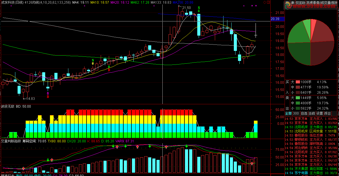Click the leftmost purple x marker in the chart's top row
Viewport: 339px width, 176px height.
pos(11,6)
